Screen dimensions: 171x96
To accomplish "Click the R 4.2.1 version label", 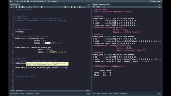I will (98, 7).
